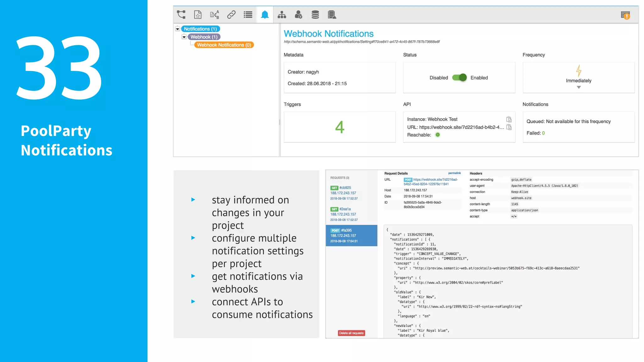Copy the Instance name with clipboard icon
Viewport: 644px width, 362px height.
click(x=509, y=119)
